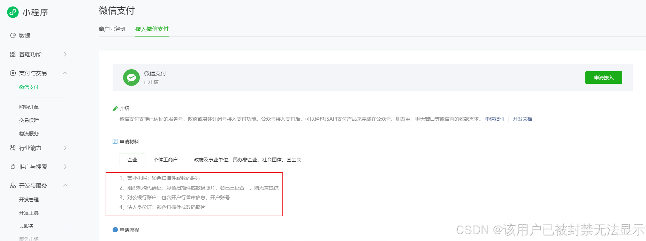The image size is (646, 241).
Task: Open 开发管理 in the sidebar
Action: [x=29, y=200]
